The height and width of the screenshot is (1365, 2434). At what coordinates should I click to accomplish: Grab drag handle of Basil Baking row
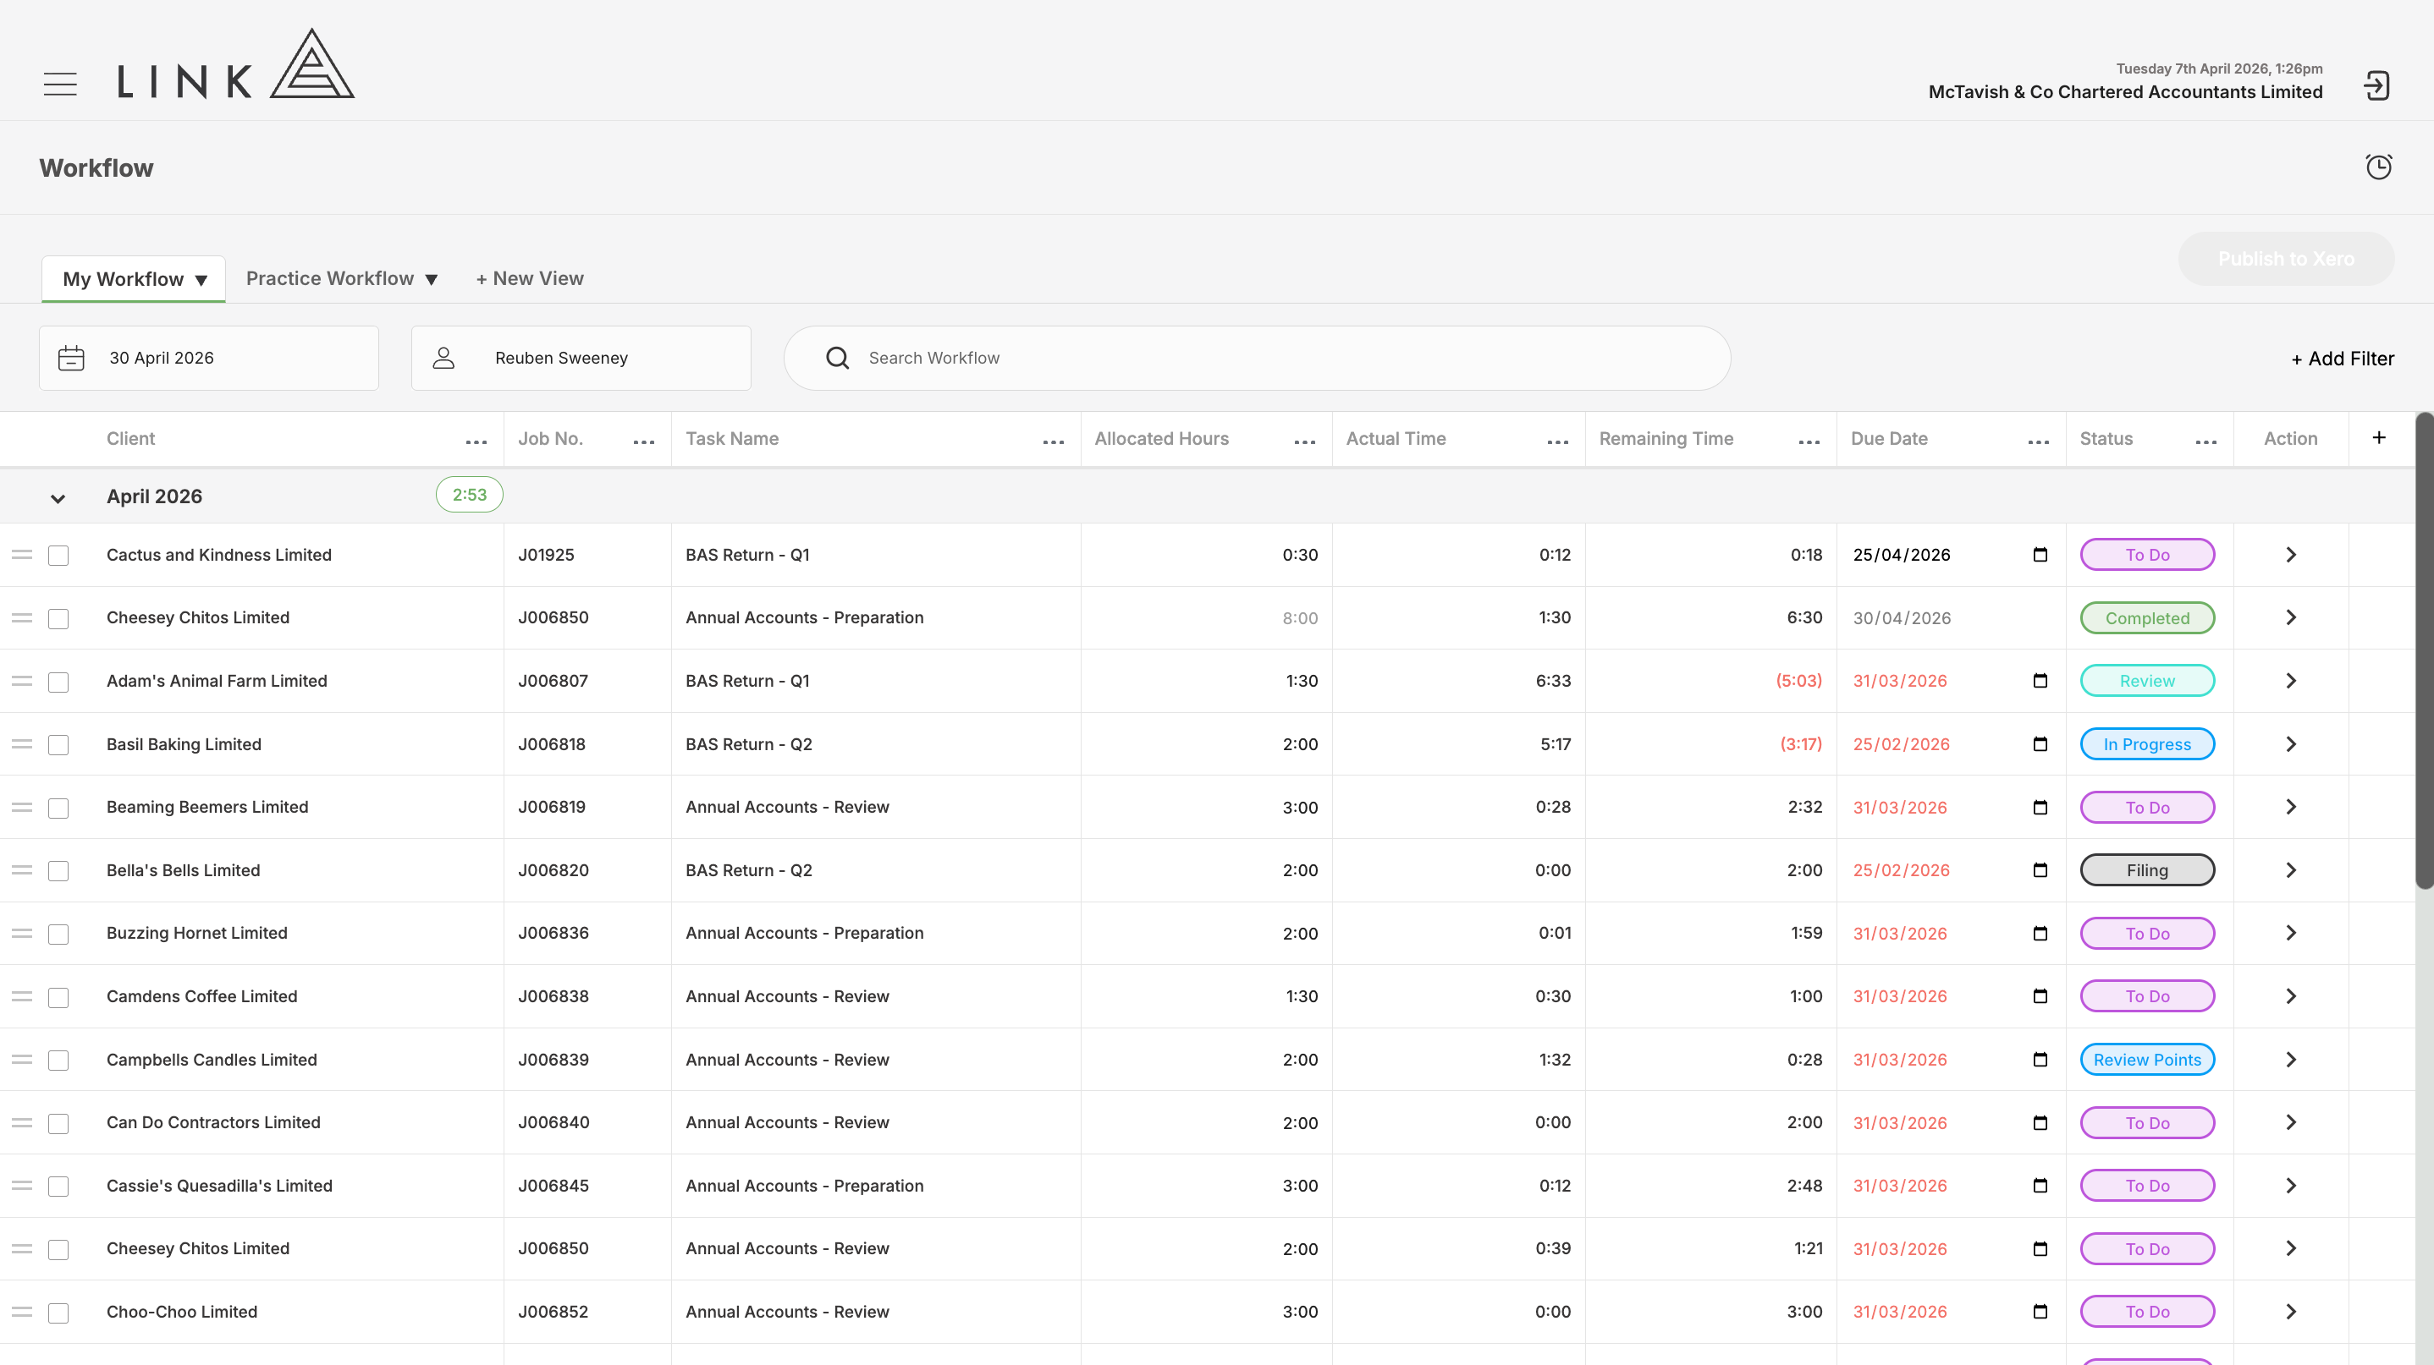coord(22,744)
